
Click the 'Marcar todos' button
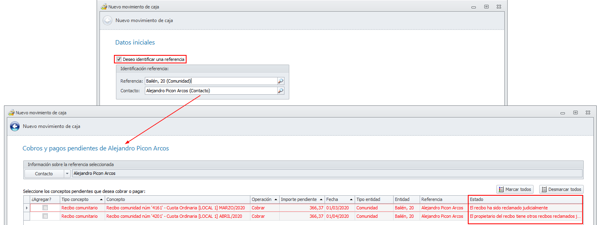(515, 189)
